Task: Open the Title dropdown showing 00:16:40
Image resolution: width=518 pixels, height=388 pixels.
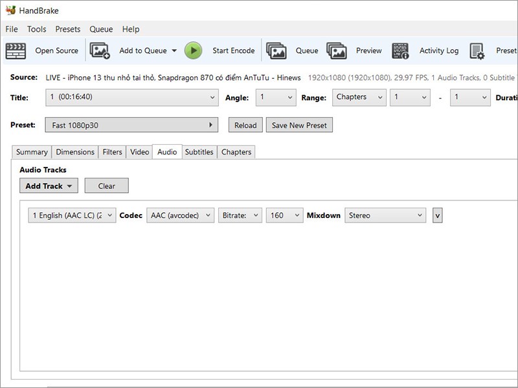Action: click(132, 98)
